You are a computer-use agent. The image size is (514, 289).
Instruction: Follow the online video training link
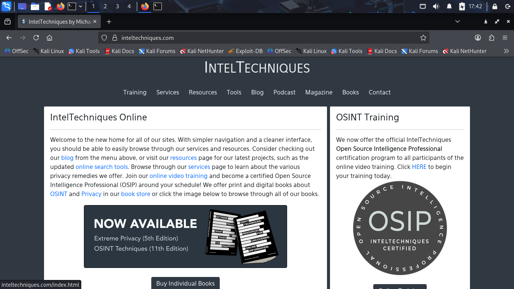(x=178, y=176)
